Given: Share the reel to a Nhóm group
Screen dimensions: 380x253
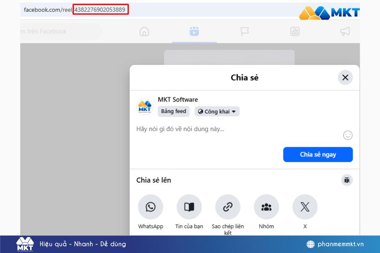Looking at the screenshot, I should 266,207.
